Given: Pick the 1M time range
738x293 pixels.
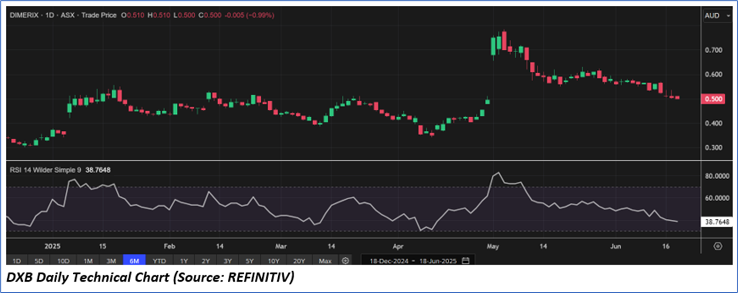Looking at the screenshot, I should click(88, 261).
